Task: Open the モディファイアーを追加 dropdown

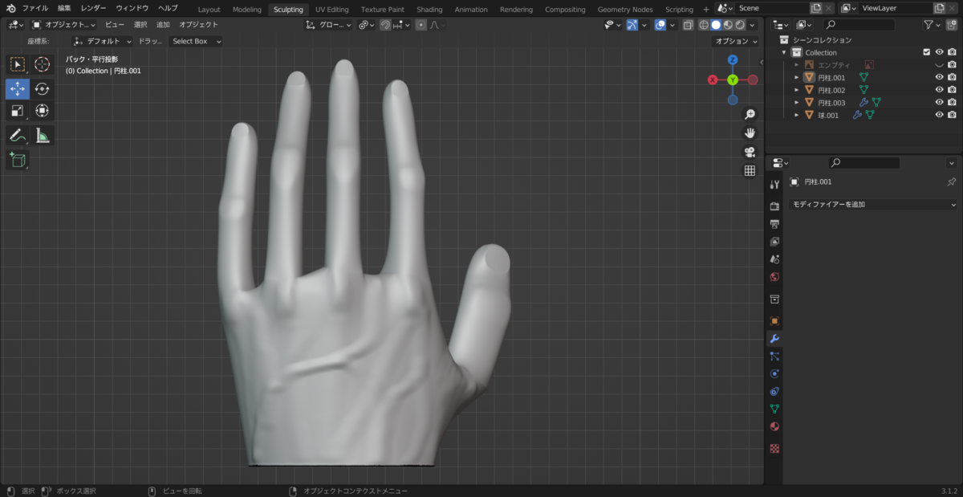Action: pos(872,205)
